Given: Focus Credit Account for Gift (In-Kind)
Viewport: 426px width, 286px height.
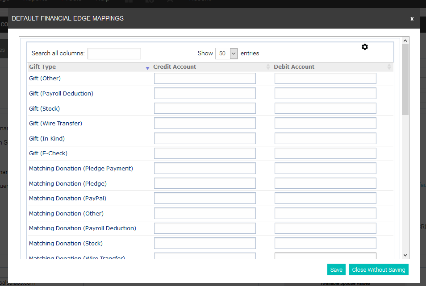Looking at the screenshot, I should pyautogui.click(x=205, y=138).
